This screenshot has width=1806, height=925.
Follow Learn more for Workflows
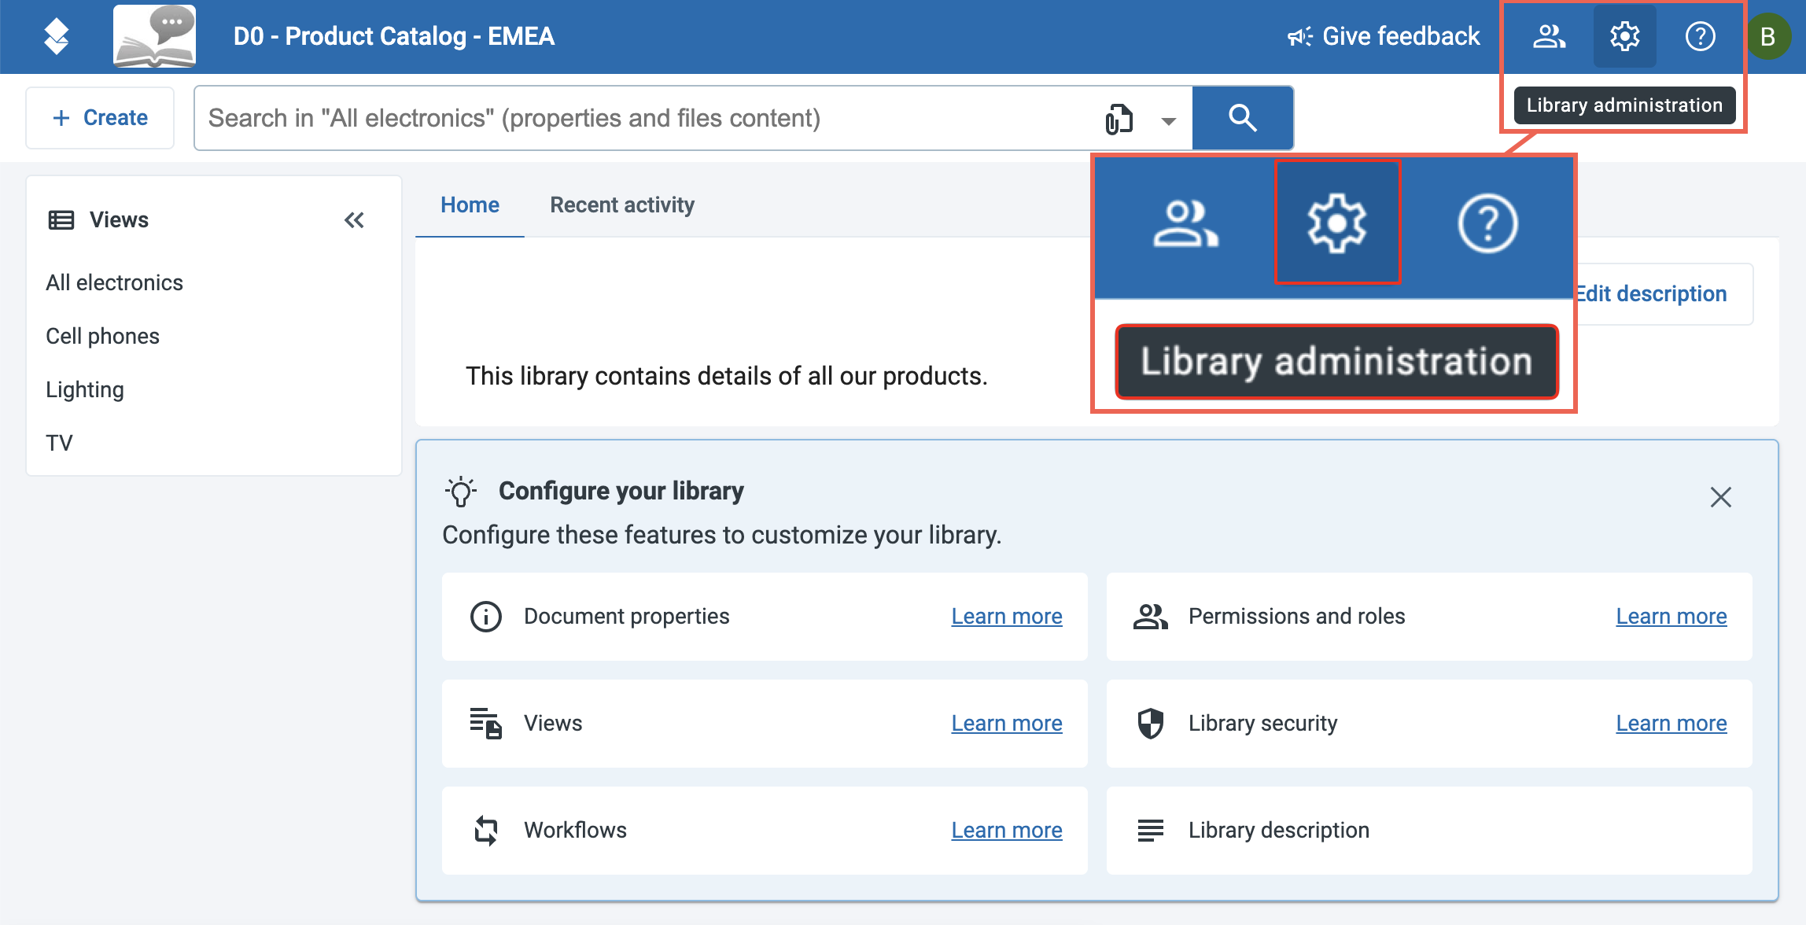(x=1007, y=831)
